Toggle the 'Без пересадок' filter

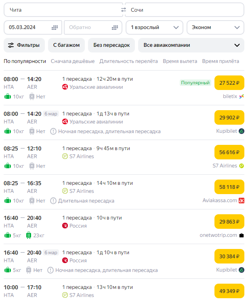point(111,45)
